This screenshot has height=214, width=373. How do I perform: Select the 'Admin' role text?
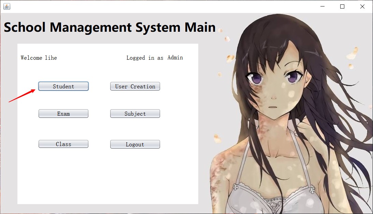tap(175, 58)
